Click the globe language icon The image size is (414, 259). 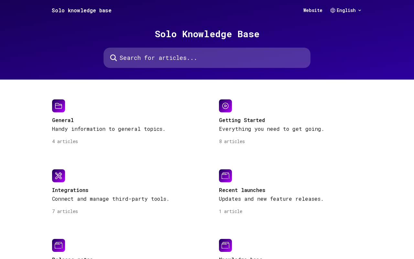333,10
